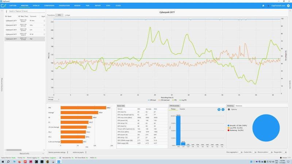This screenshot has height=164, width=292.
Task: Click the version info icon
Action: click(281, 158)
